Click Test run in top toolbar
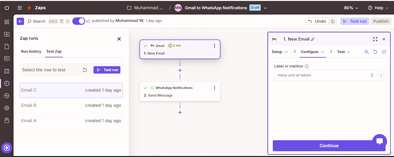 (x=355, y=21)
